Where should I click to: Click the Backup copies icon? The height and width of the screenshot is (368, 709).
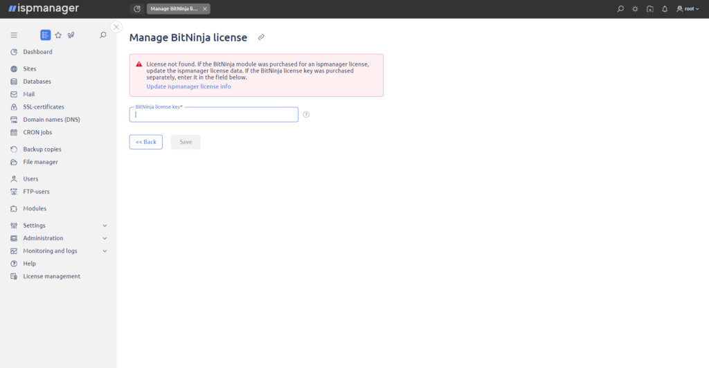point(14,149)
